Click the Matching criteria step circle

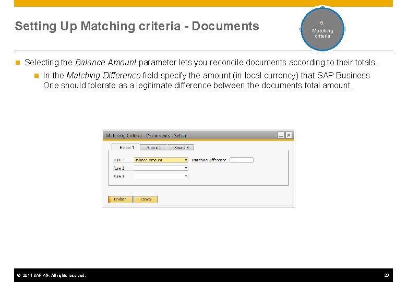322,29
